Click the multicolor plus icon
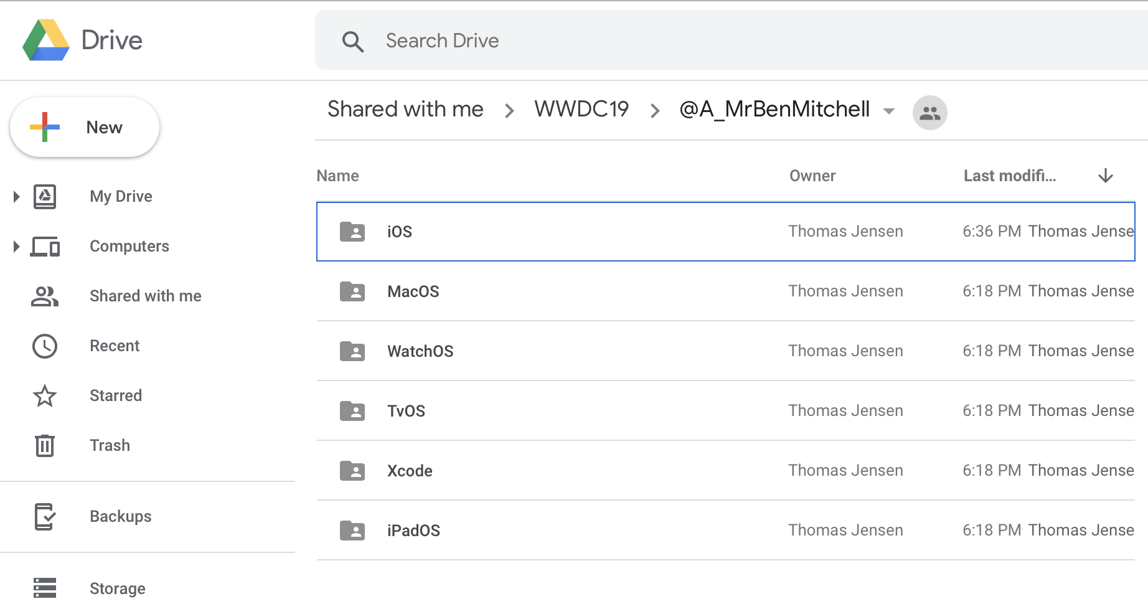 [45, 127]
